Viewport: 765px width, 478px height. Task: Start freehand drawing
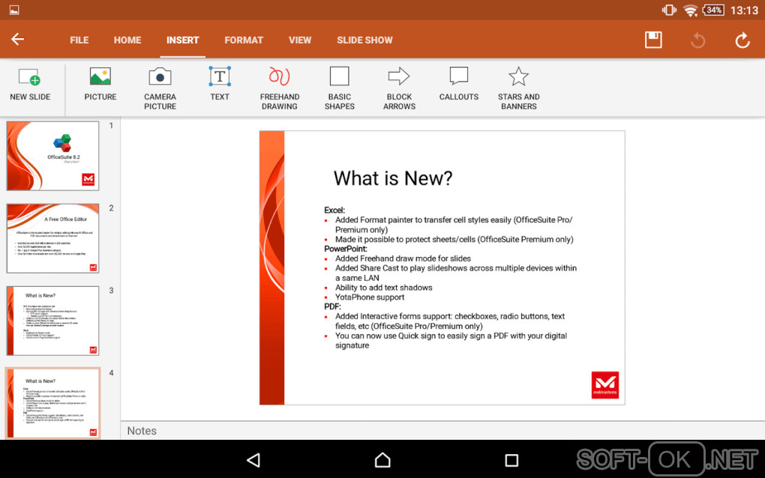pyautogui.click(x=280, y=88)
